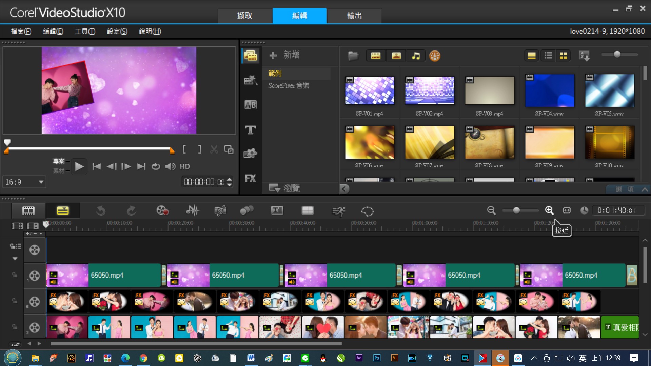The image size is (651, 366).
Task: Open the Filter library FX icon
Action: (251, 178)
